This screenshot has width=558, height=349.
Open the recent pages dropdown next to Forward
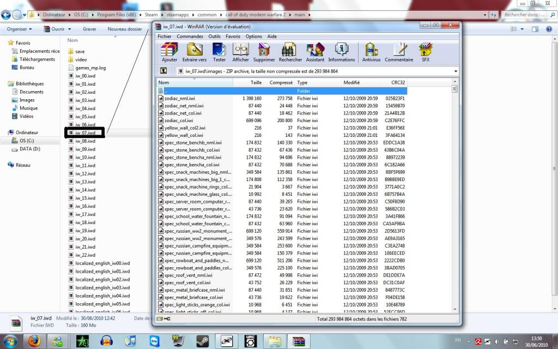(x=25, y=15)
